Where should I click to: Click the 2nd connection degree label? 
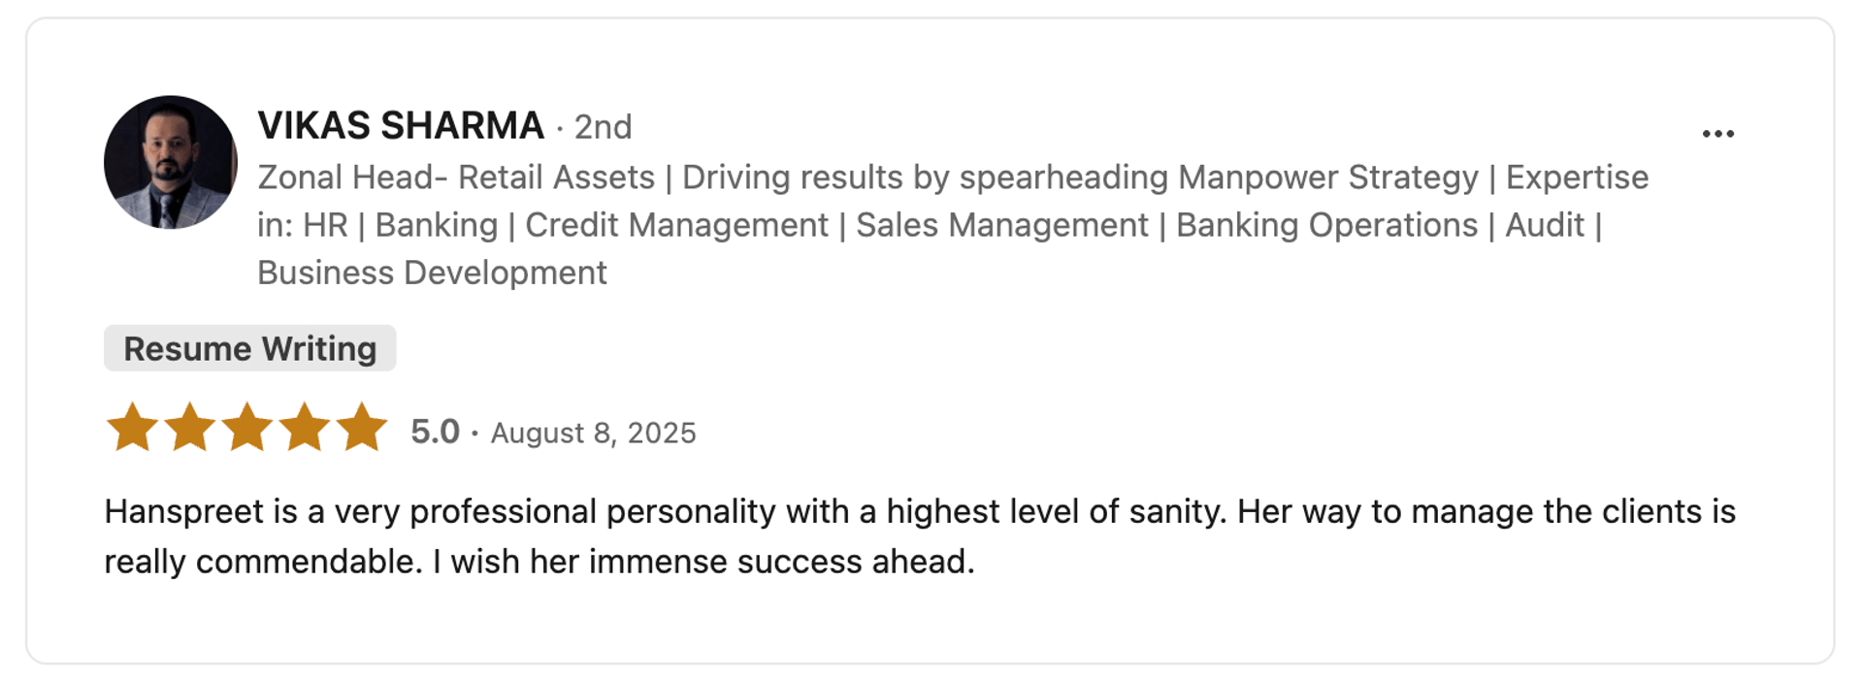pyautogui.click(x=603, y=127)
